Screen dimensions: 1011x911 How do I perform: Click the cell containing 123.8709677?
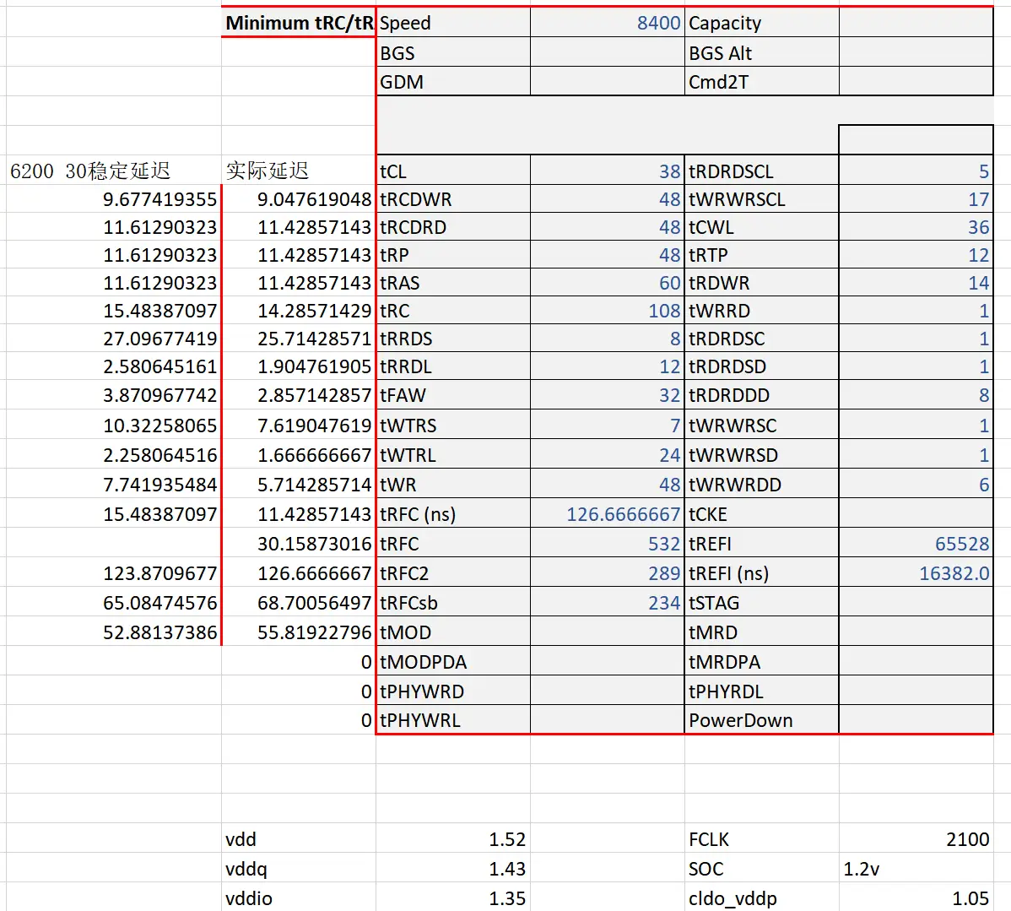point(114,572)
